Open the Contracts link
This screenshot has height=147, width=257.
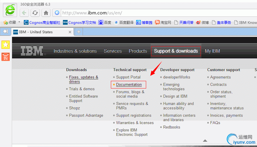click(218, 85)
